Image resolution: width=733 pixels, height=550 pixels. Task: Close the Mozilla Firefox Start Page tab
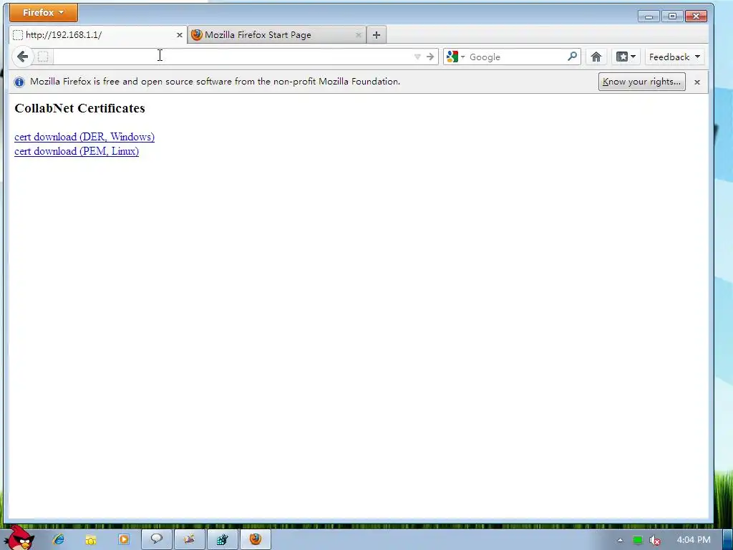pos(359,35)
